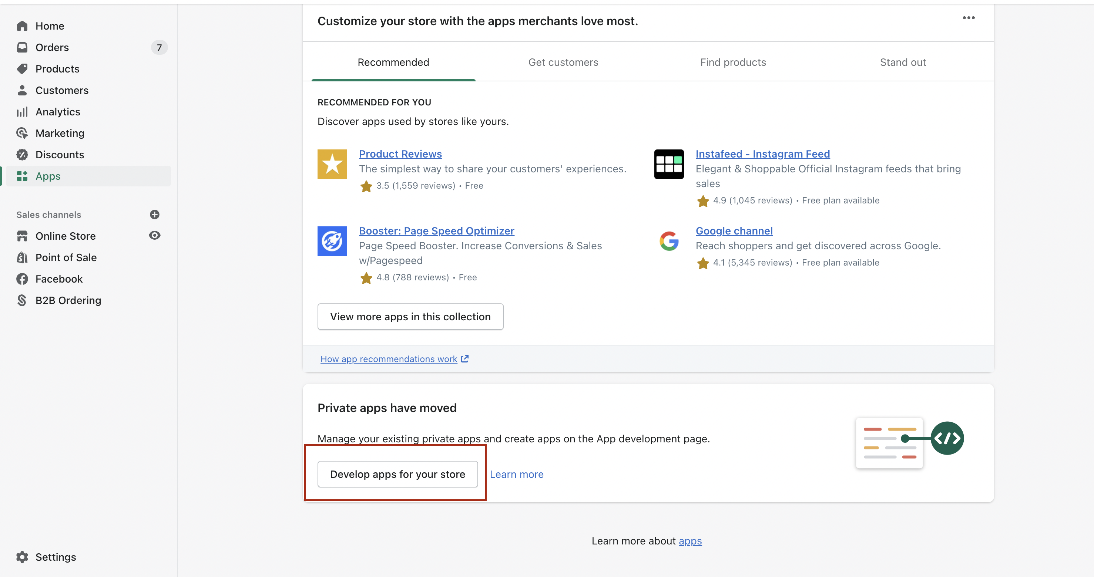The width and height of the screenshot is (1094, 577).
Task: Click the Customers person icon
Action: [x=22, y=90]
